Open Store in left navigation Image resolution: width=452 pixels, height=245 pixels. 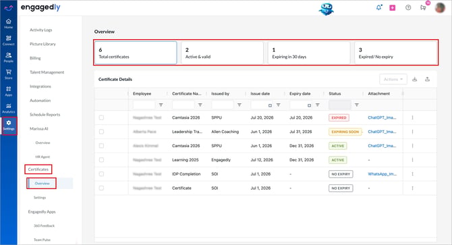pyautogui.click(x=8, y=74)
